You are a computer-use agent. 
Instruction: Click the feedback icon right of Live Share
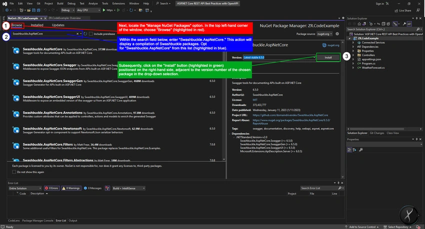pos(418,10)
